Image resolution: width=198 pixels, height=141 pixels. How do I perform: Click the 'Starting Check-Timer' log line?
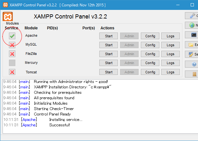pos(54,109)
